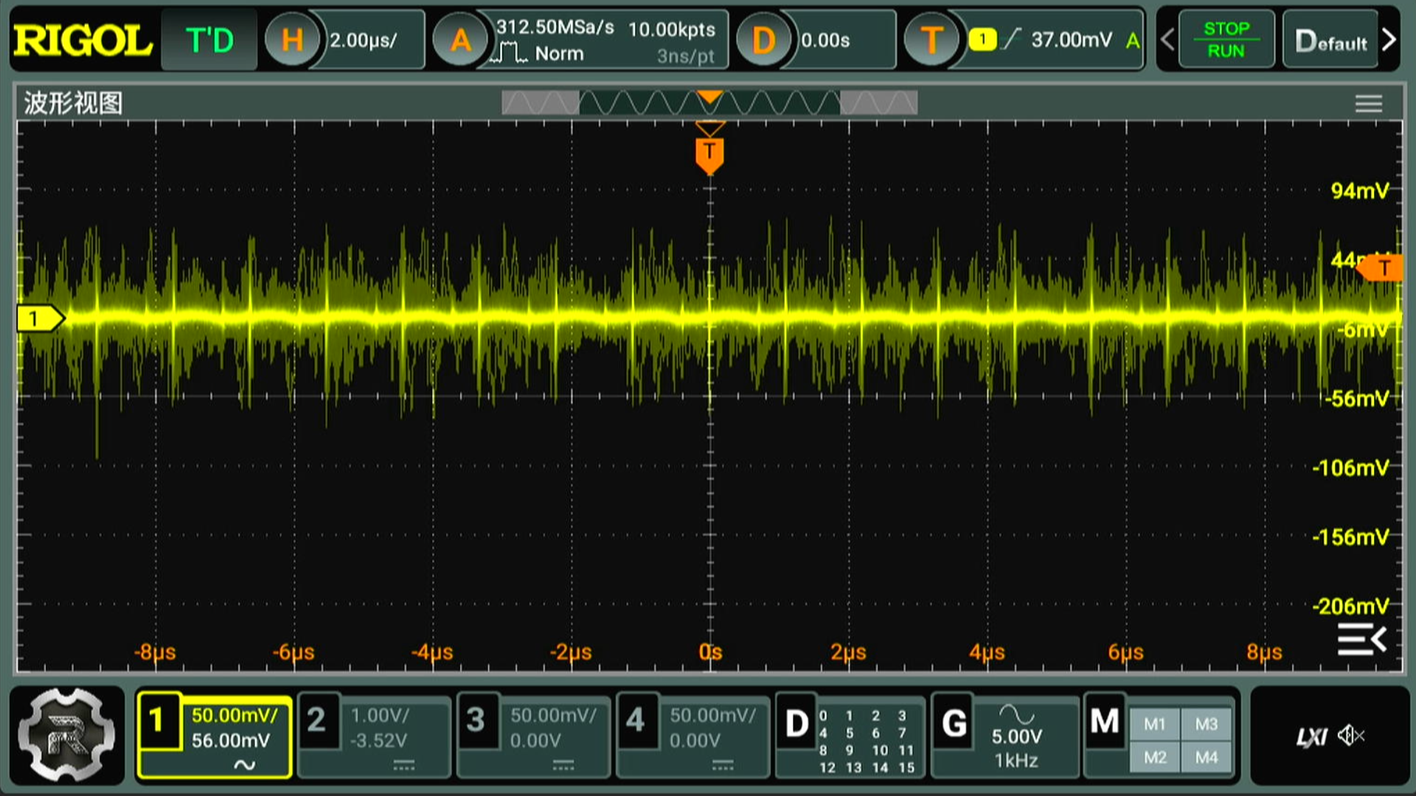Open the M math function menu
This screenshot has width=1416, height=796.
click(1104, 722)
